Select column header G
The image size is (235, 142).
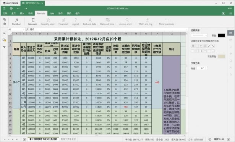point(65,34)
